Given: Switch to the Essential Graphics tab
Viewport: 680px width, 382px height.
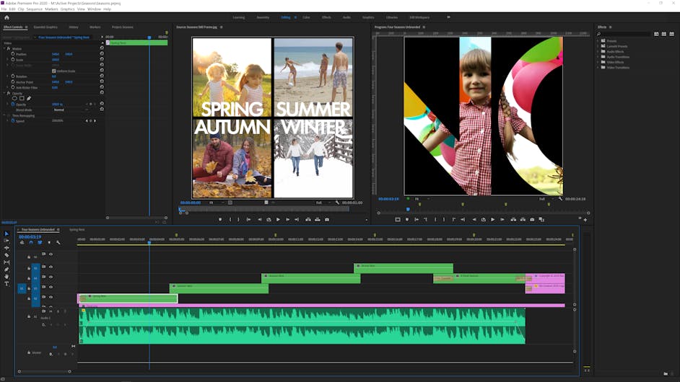Looking at the screenshot, I should point(45,27).
